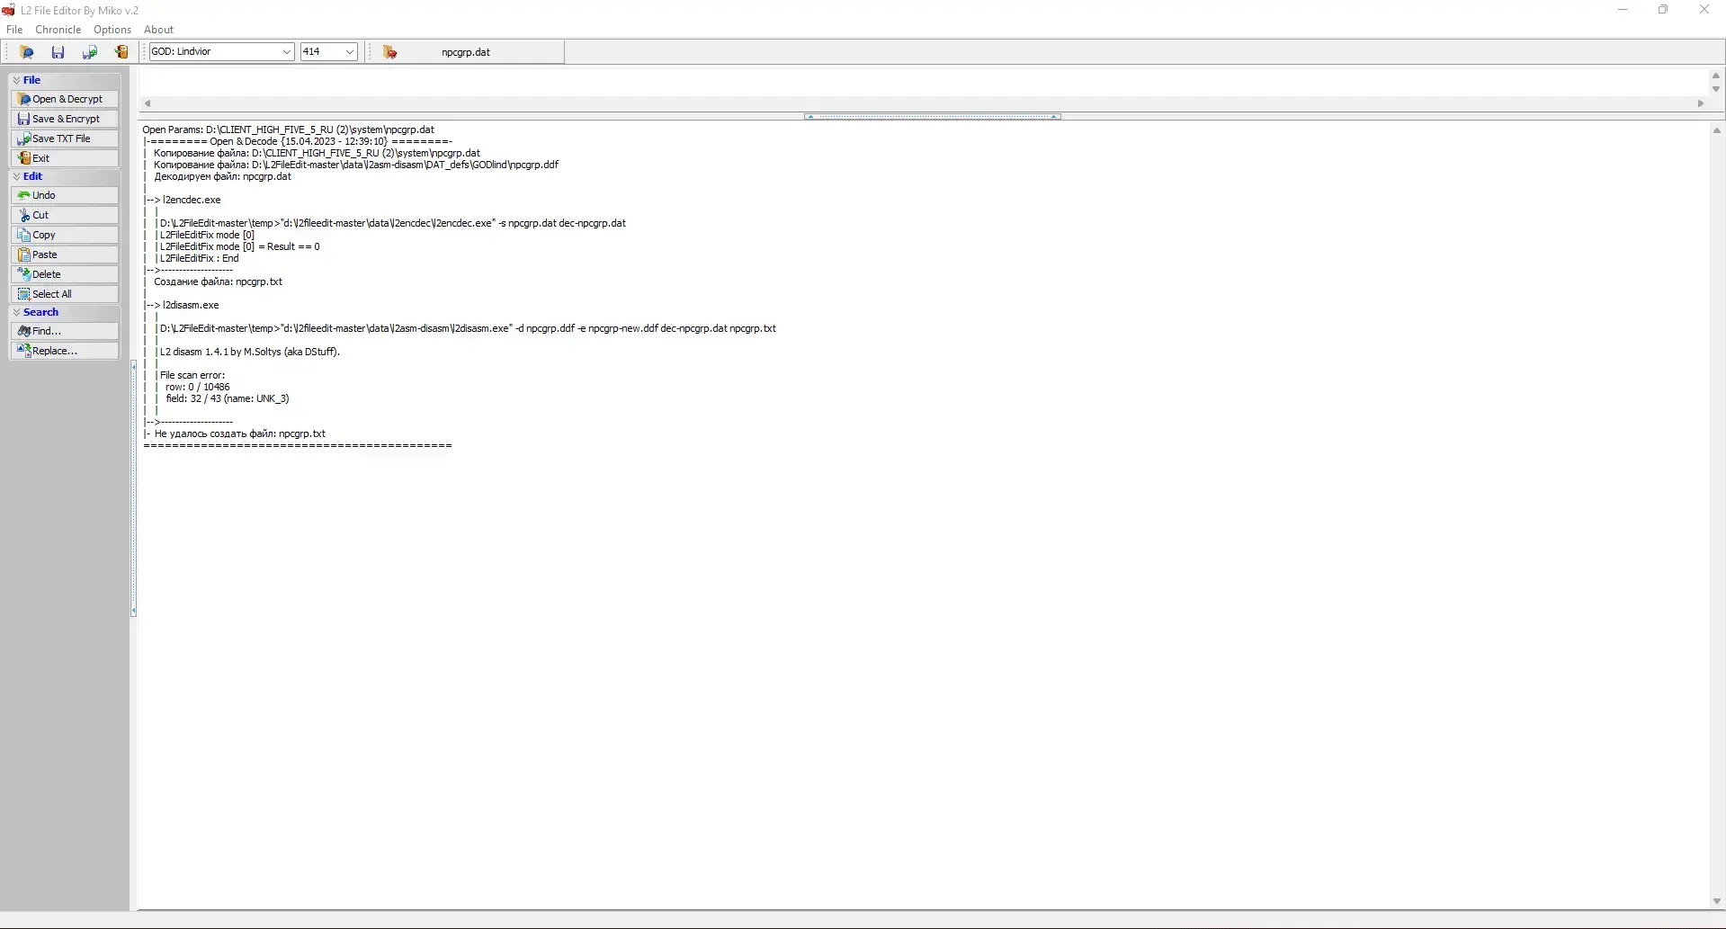This screenshot has width=1726, height=929.
Task: Click the Open & Decrypt sidebar button
Action: click(x=65, y=99)
